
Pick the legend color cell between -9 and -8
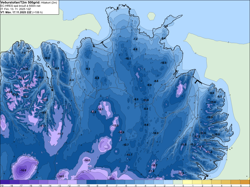tap(101, 182)
